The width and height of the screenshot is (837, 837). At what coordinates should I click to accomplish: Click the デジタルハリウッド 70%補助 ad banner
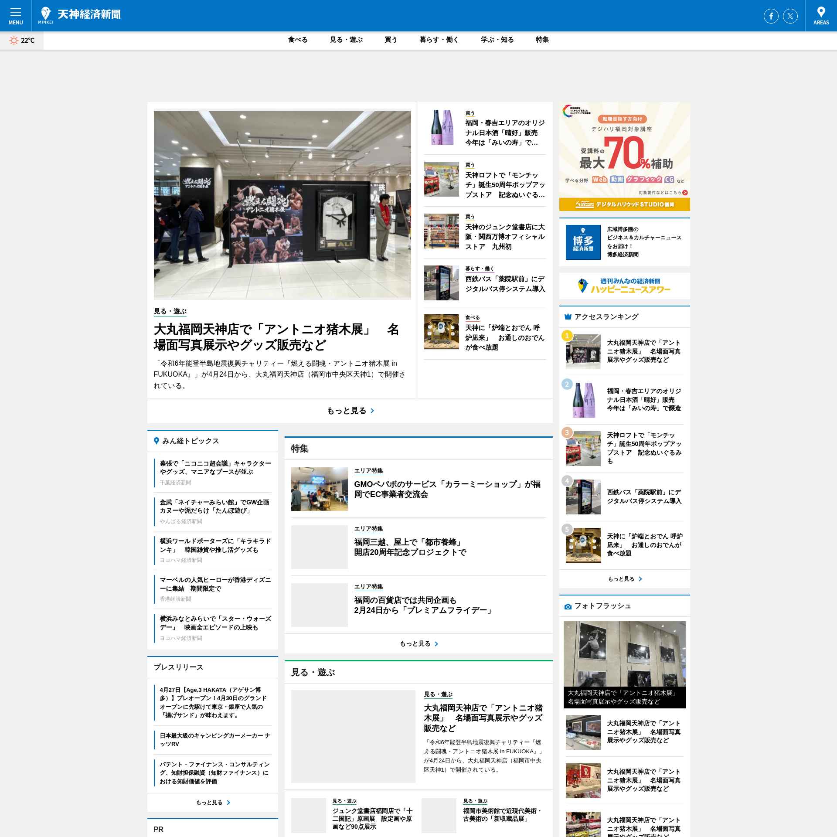pos(625,157)
